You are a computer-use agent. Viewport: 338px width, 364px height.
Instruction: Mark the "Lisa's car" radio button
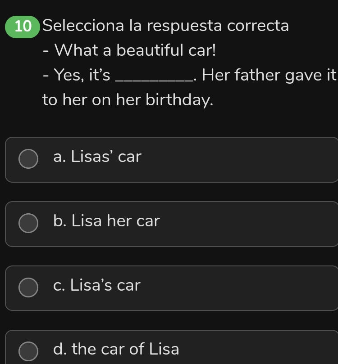pyautogui.click(x=28, y=288)
